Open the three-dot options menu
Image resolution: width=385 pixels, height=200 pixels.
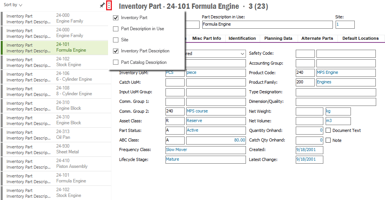point(109,5)
